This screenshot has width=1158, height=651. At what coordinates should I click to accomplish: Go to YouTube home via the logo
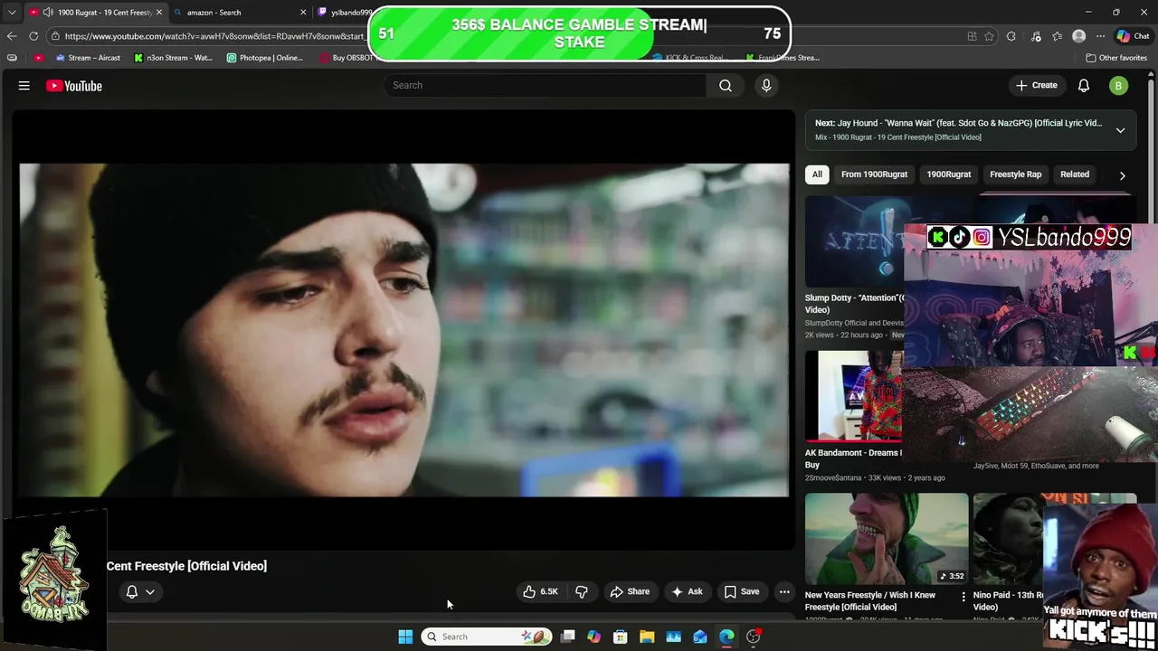74,86
